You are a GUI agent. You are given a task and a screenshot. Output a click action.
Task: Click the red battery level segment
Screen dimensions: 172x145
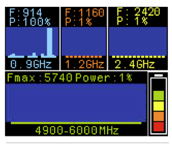(159, 126)
